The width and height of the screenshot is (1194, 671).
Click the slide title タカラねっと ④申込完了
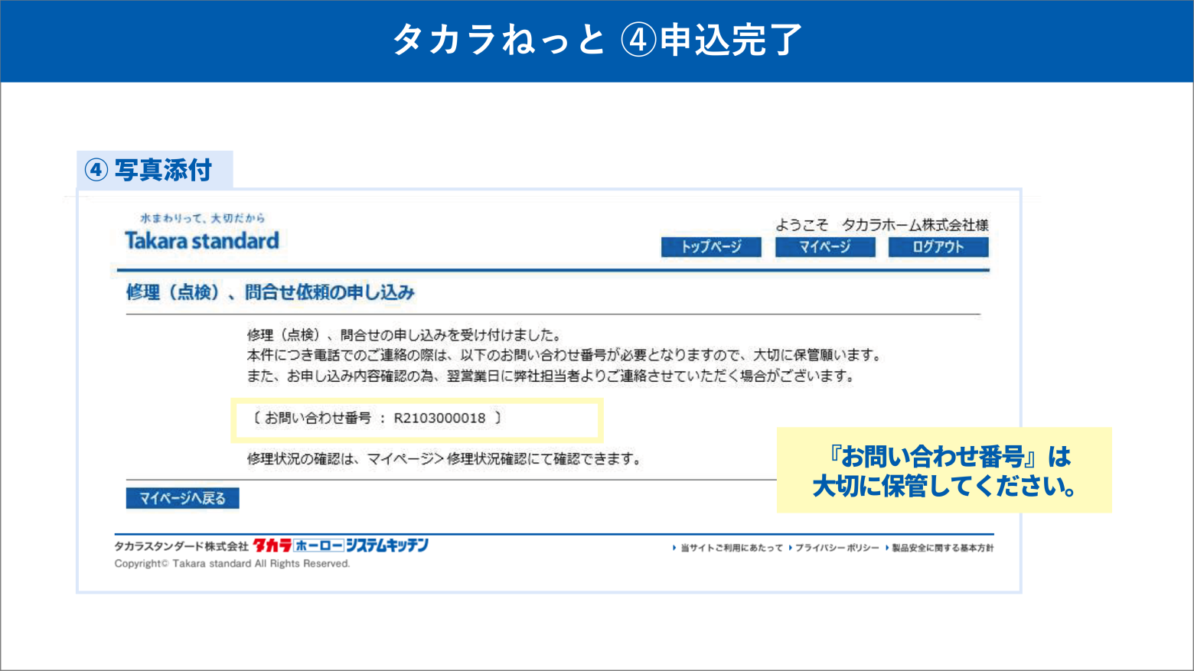point(597,40)
